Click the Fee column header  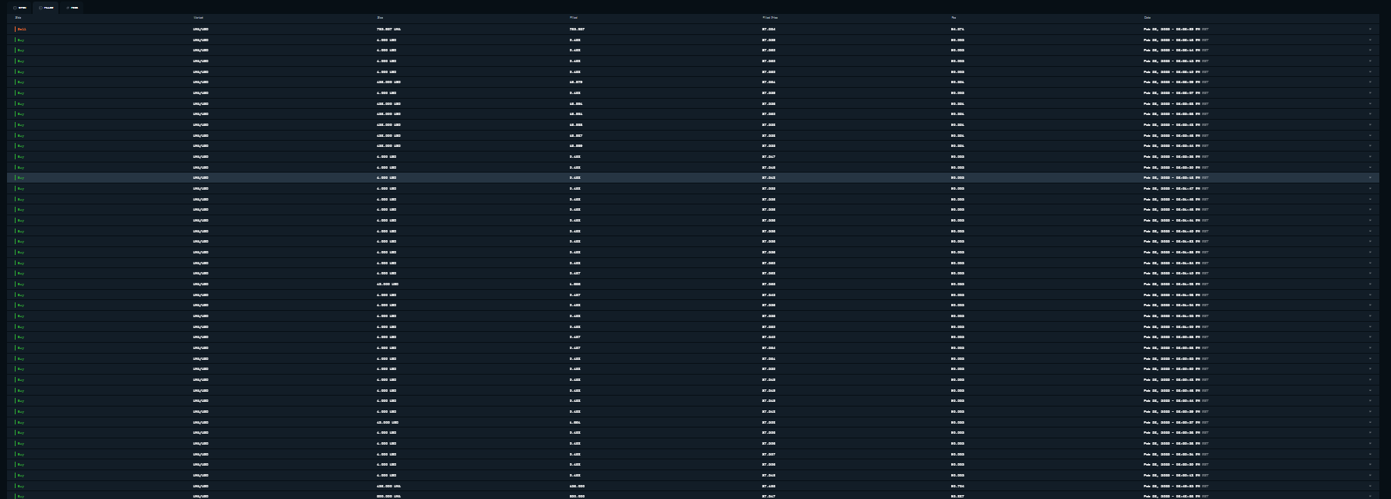(x=954, y=17)
